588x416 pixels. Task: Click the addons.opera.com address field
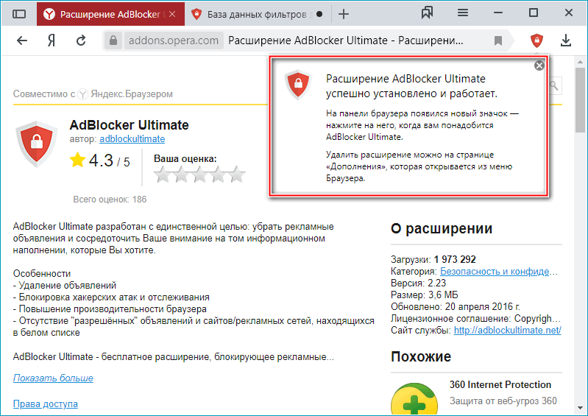point(174,40)
